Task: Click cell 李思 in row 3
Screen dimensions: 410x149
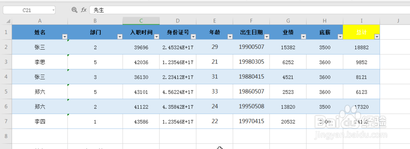Action: [x=40, y=62]
